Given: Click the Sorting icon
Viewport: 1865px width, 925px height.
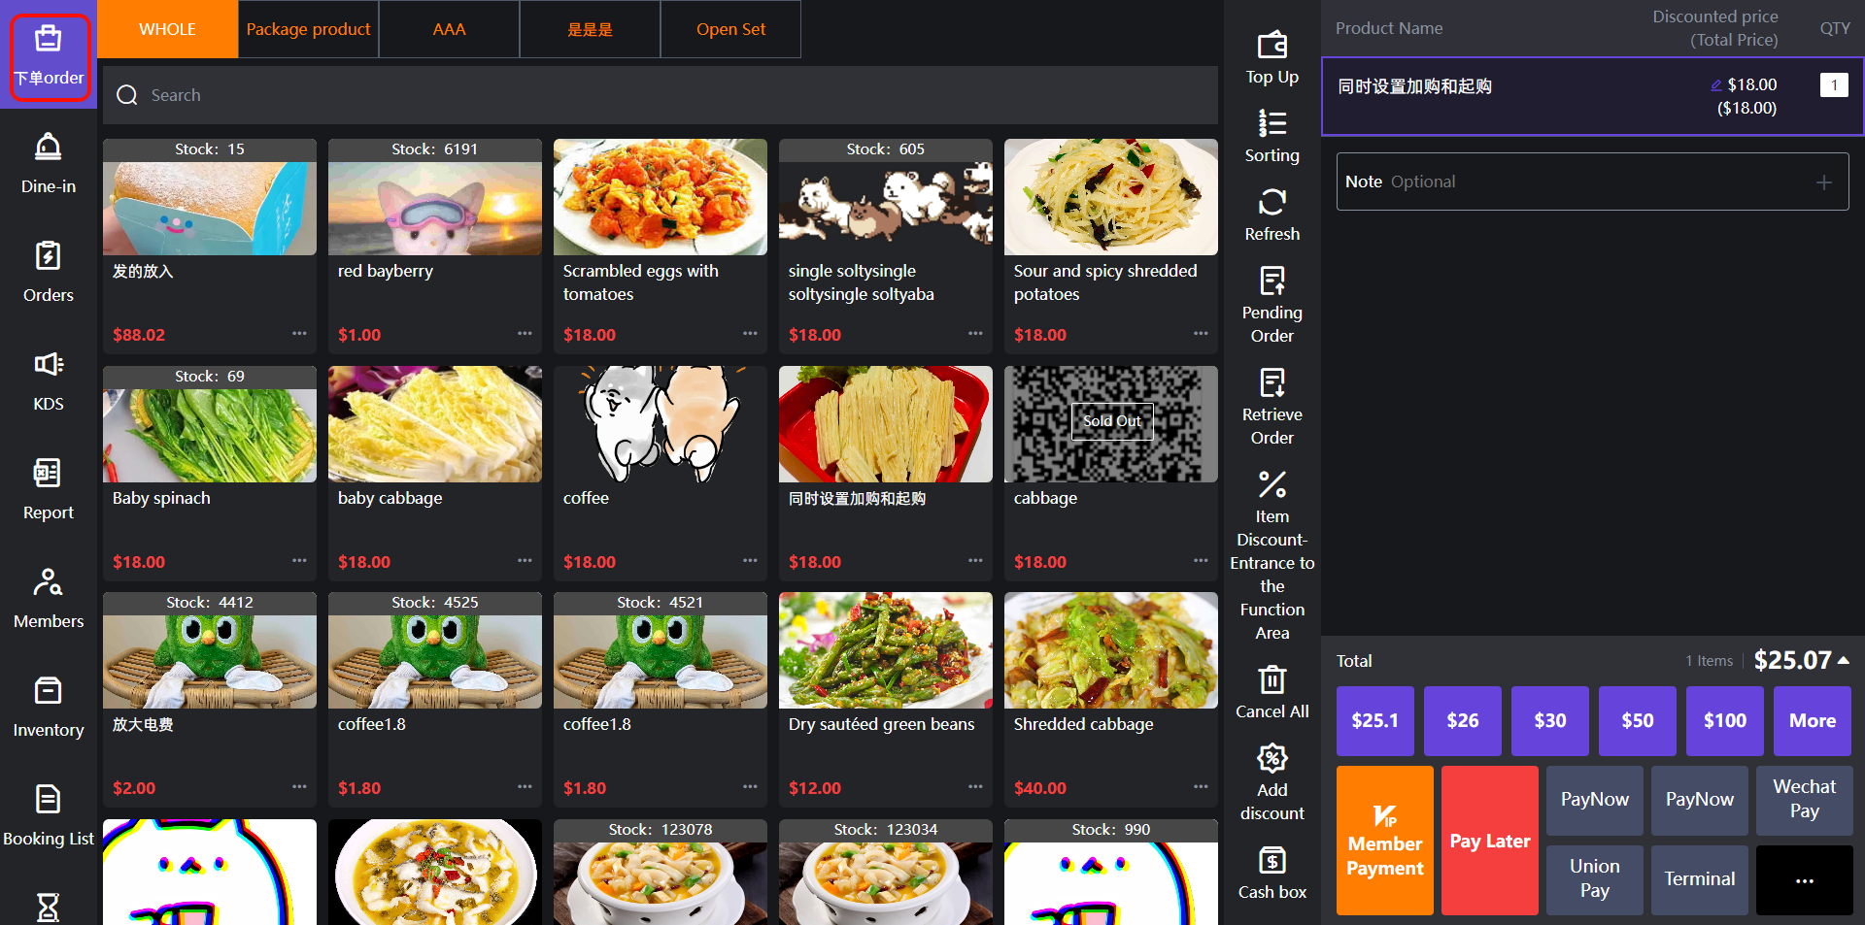Looking at the screenshot, I should pos(1272,123).
